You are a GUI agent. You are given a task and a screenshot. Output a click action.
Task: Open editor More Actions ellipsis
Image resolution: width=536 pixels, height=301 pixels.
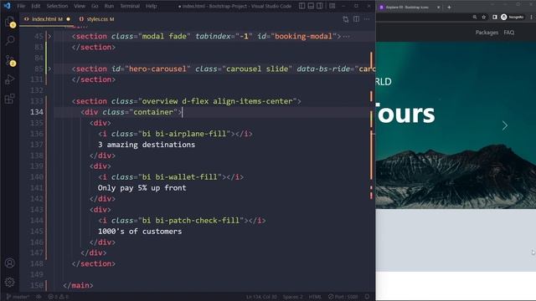[367, 19]
